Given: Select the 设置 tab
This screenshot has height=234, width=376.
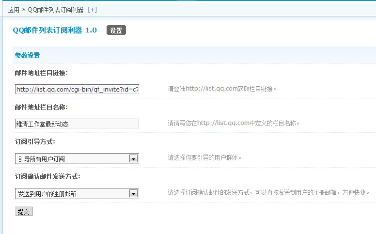Looking at the screenshot, I should point(116,30).
